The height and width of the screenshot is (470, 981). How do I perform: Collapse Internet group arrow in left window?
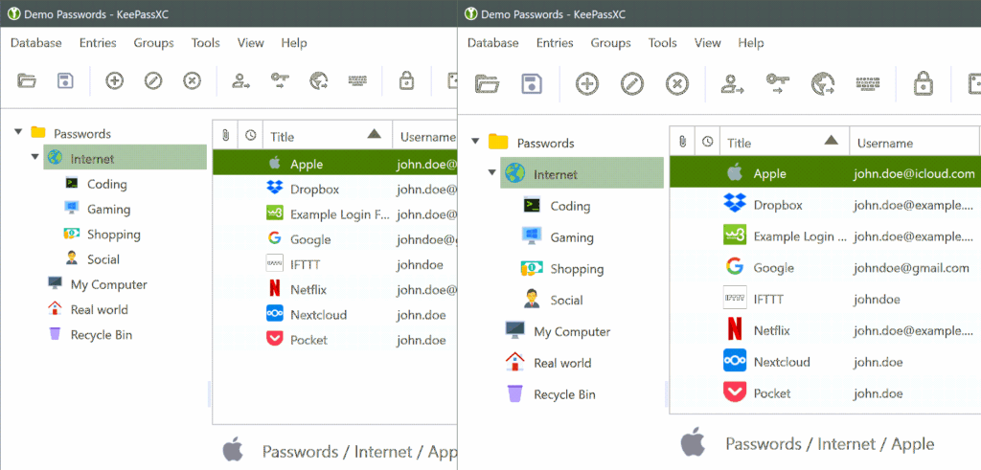[x=35, y=157]
